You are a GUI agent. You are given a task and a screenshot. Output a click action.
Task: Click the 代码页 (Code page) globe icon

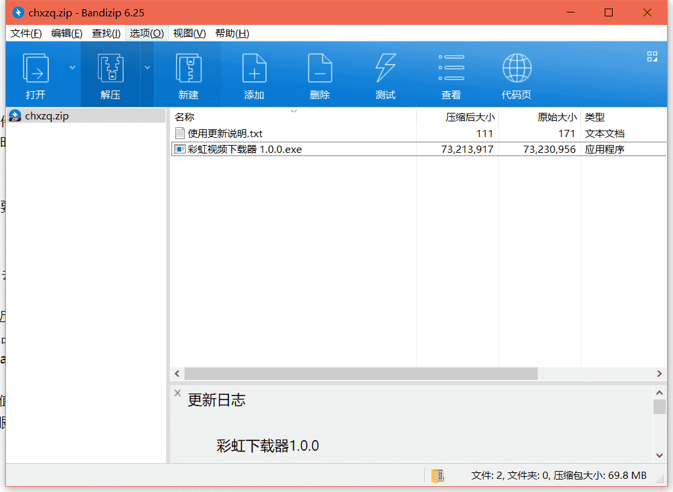pos(517,68)
